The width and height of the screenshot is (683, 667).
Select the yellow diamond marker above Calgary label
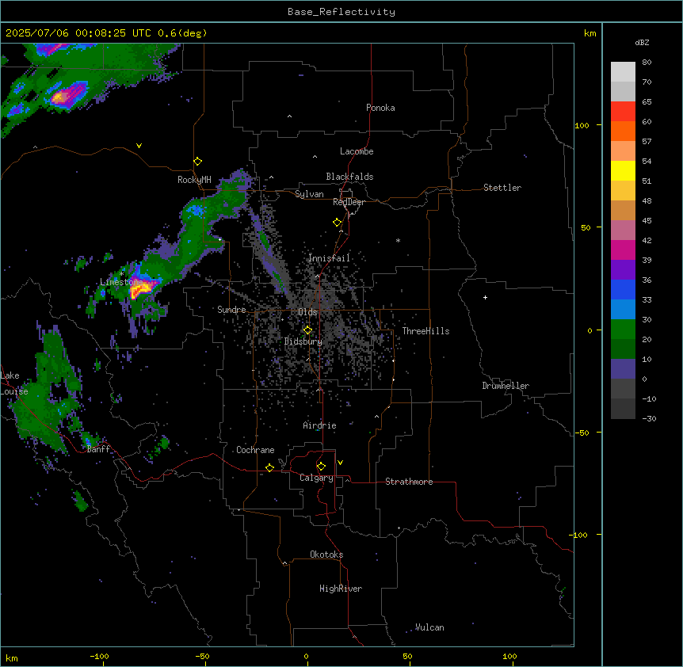(x=321, y=467)
